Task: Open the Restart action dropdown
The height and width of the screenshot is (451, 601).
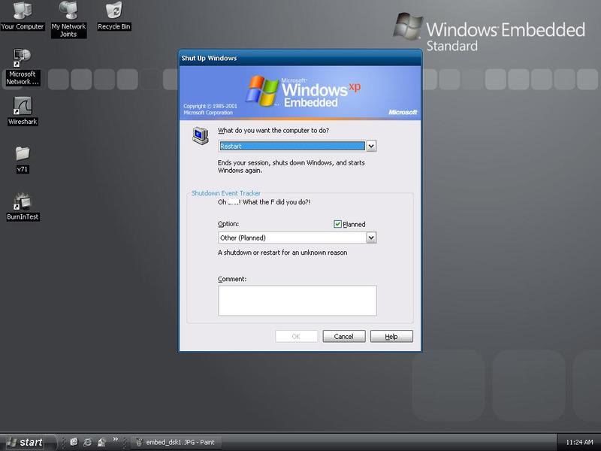Action: pyautogui.click(x=371, y=147)
